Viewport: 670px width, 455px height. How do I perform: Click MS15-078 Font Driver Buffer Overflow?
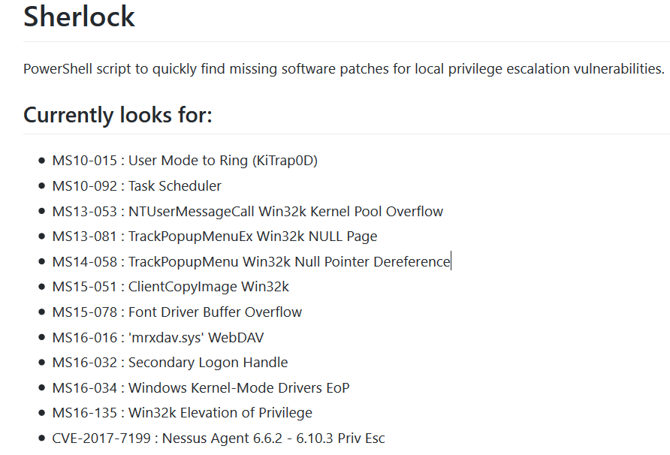click(x=177, y=312)
